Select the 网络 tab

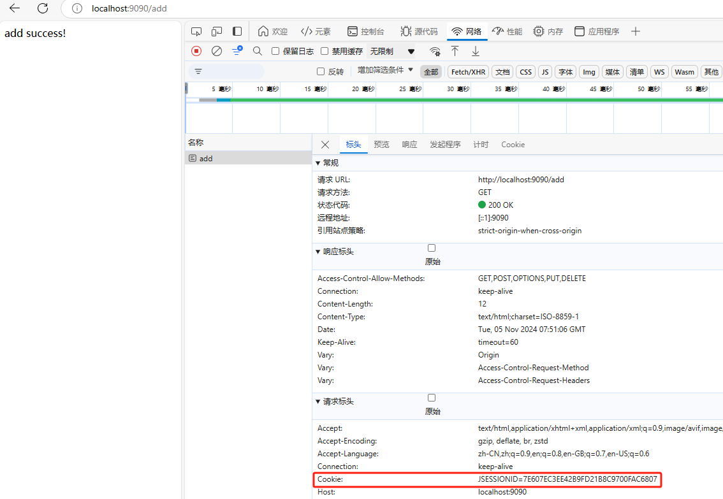pos(467,31)
